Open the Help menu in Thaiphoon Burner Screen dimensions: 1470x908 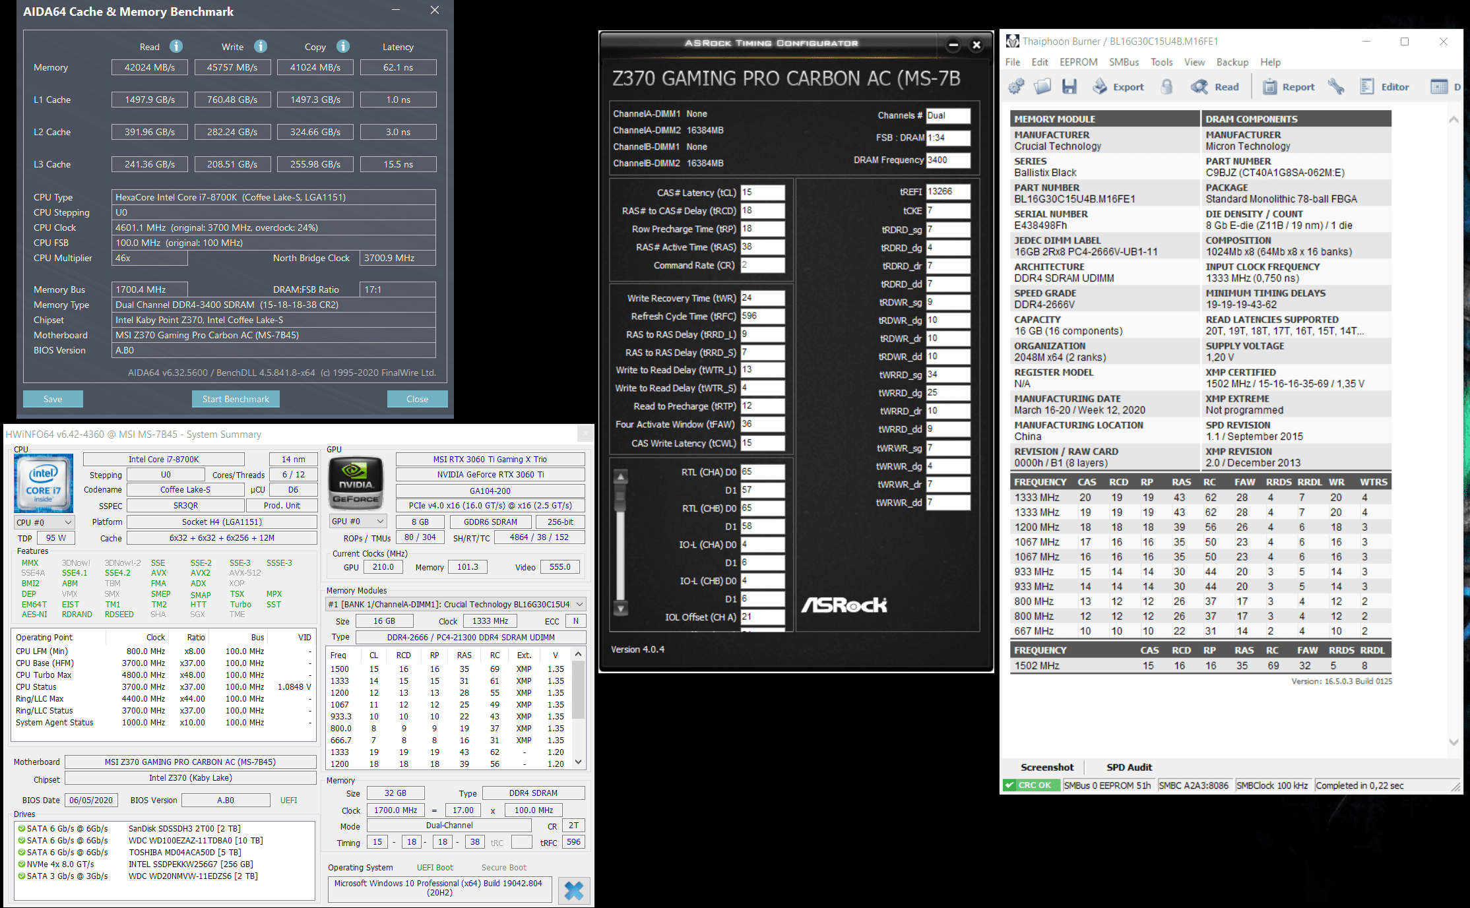click(x=1270, y=62)
